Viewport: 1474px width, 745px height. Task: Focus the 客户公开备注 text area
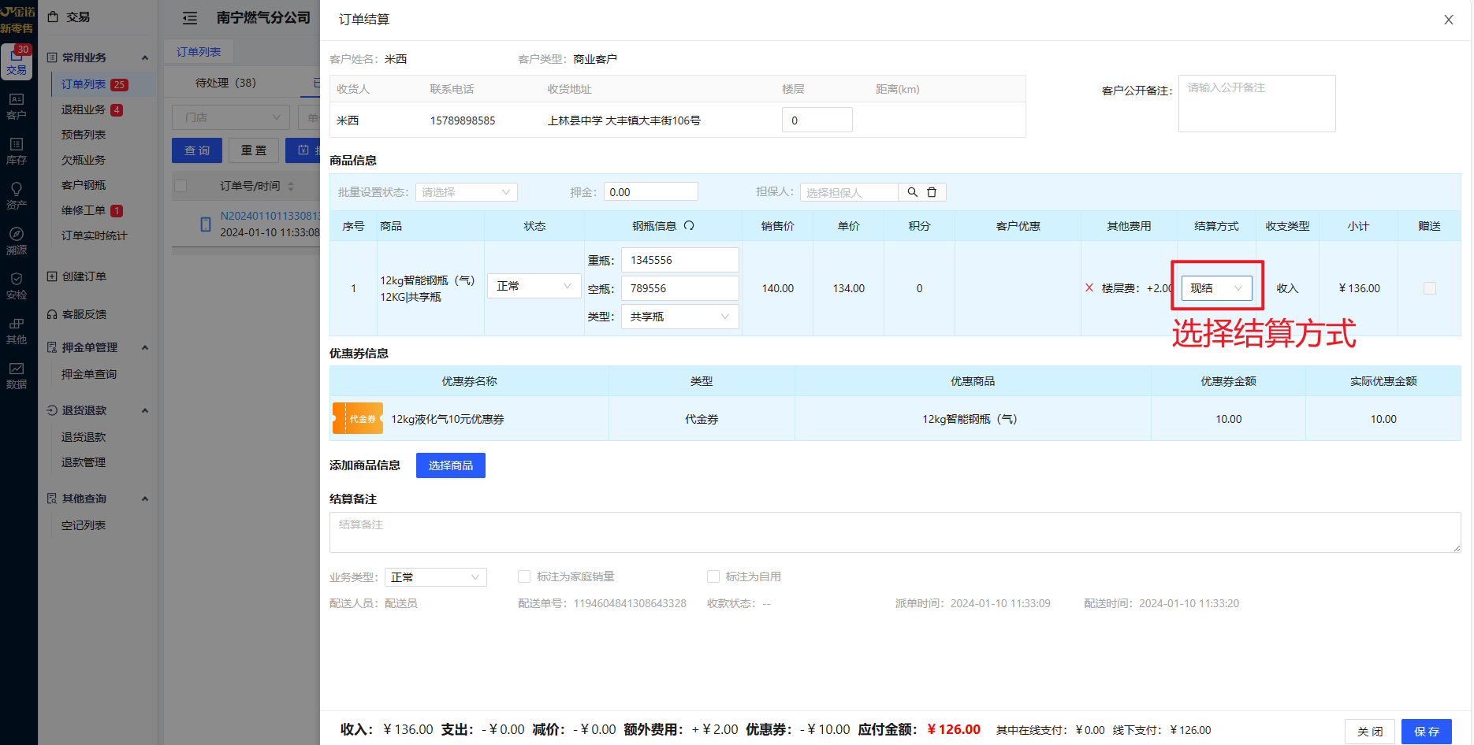[1257, 103]
